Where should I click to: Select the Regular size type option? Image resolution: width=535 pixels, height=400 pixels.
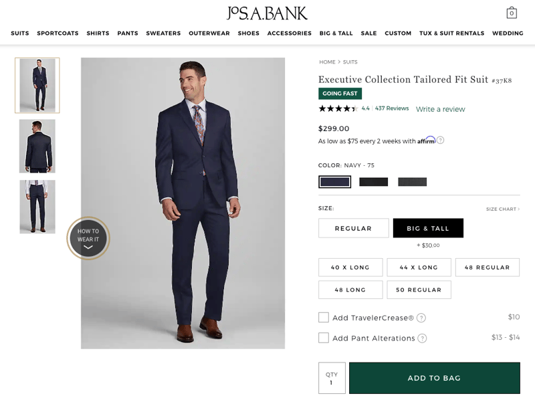coord(353,228)
